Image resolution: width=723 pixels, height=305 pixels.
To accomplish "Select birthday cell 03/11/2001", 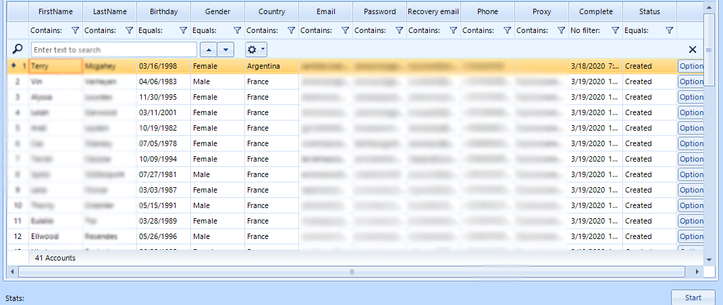I will click(163, 112).
